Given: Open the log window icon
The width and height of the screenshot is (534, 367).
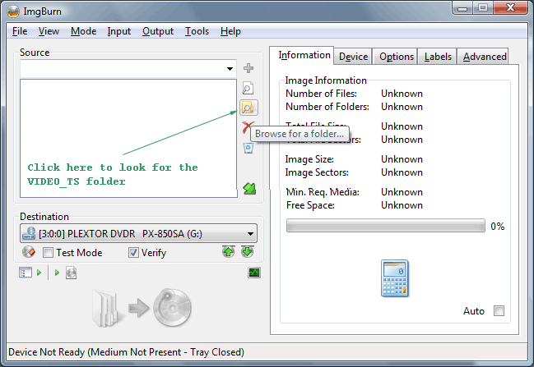Looking at the screenshot, I should pyautogui.click(x=254, y=273).
